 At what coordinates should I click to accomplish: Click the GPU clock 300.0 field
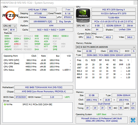pyautogui.click(x=89, y=37)
